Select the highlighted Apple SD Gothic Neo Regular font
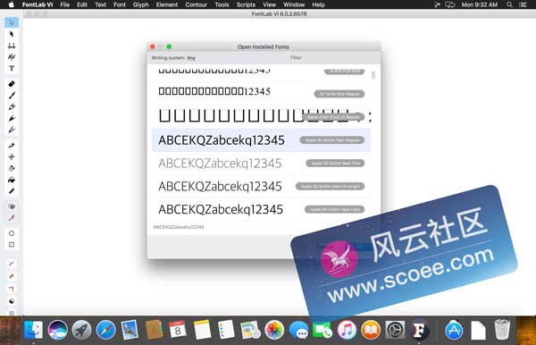 pos(261,140)
